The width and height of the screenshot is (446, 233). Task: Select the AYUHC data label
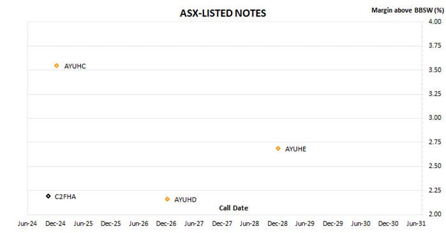tap(75, 66)
